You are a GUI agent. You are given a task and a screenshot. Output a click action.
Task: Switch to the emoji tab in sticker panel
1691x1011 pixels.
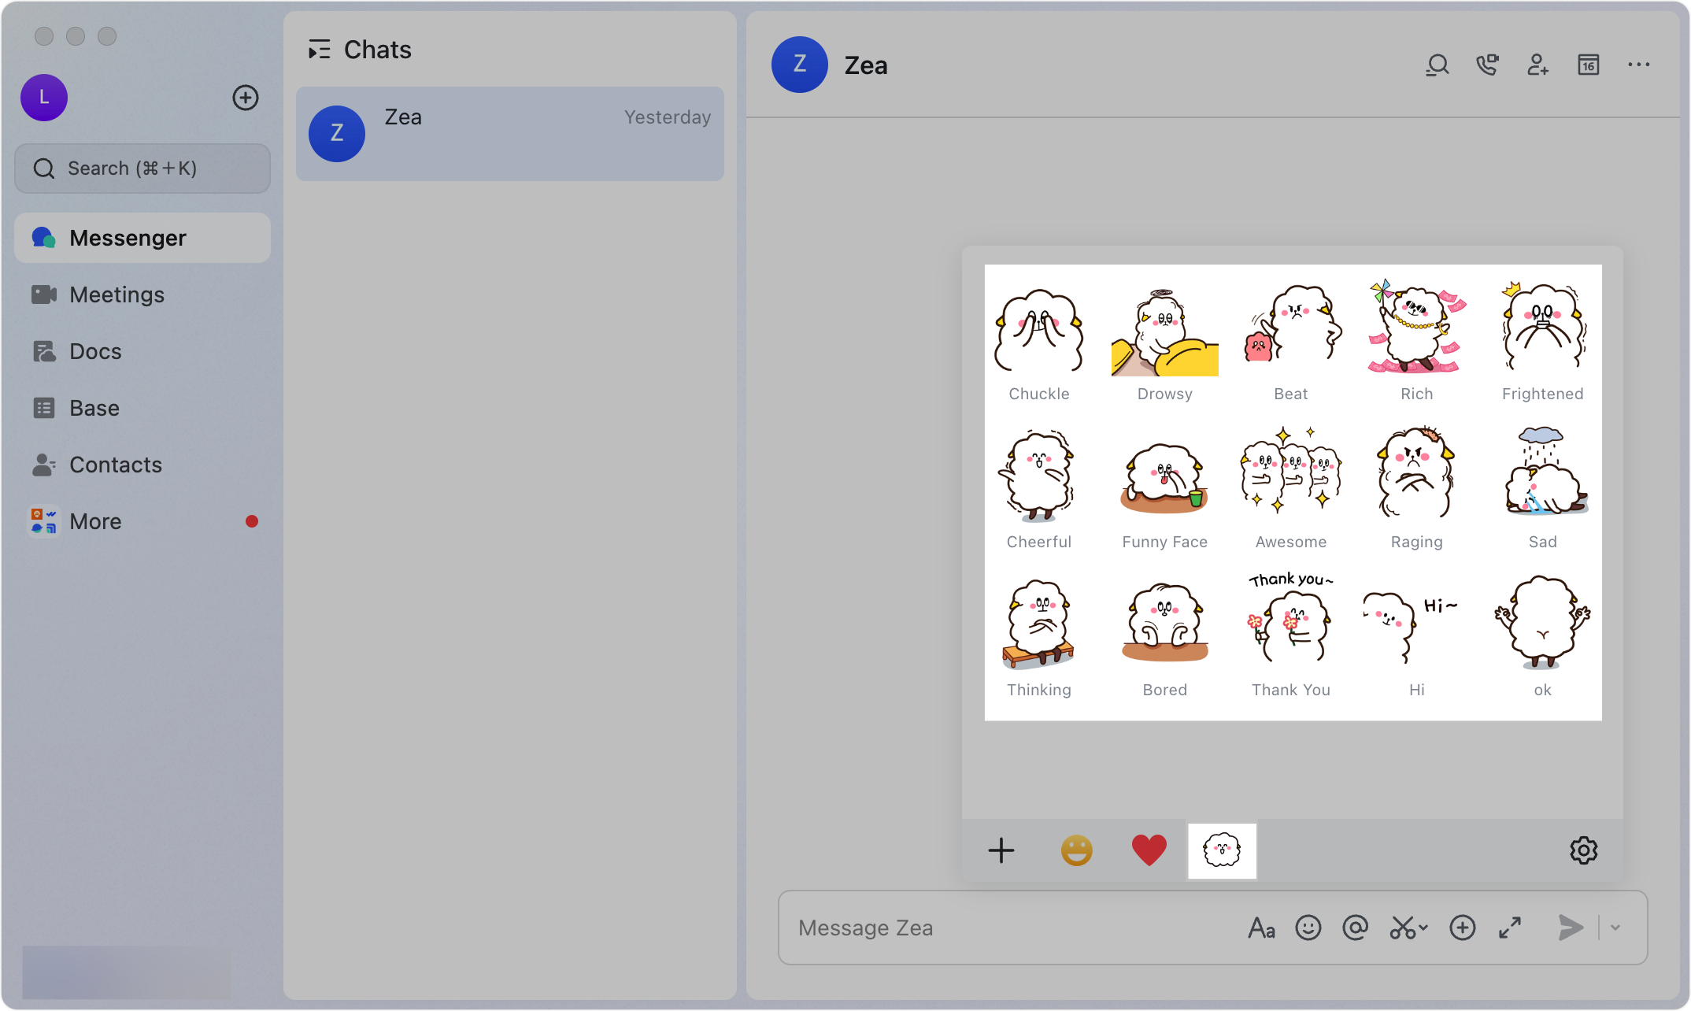point(1077,850)
